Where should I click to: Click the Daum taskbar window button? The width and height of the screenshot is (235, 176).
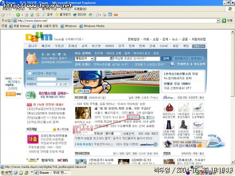point(52,173)
